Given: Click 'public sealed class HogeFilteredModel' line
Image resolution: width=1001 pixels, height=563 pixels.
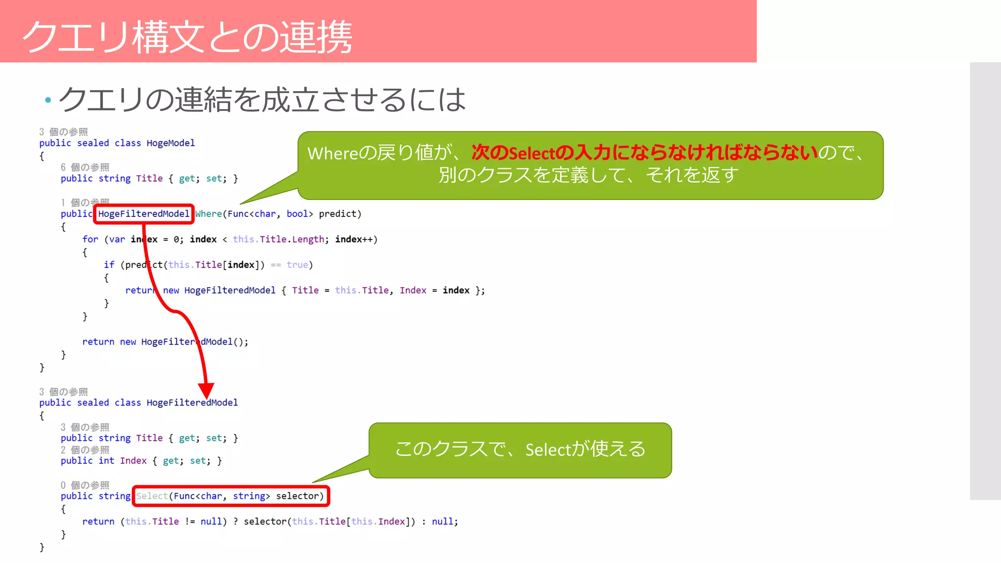Looking at the screenshot, I should (x=138, y=403).
